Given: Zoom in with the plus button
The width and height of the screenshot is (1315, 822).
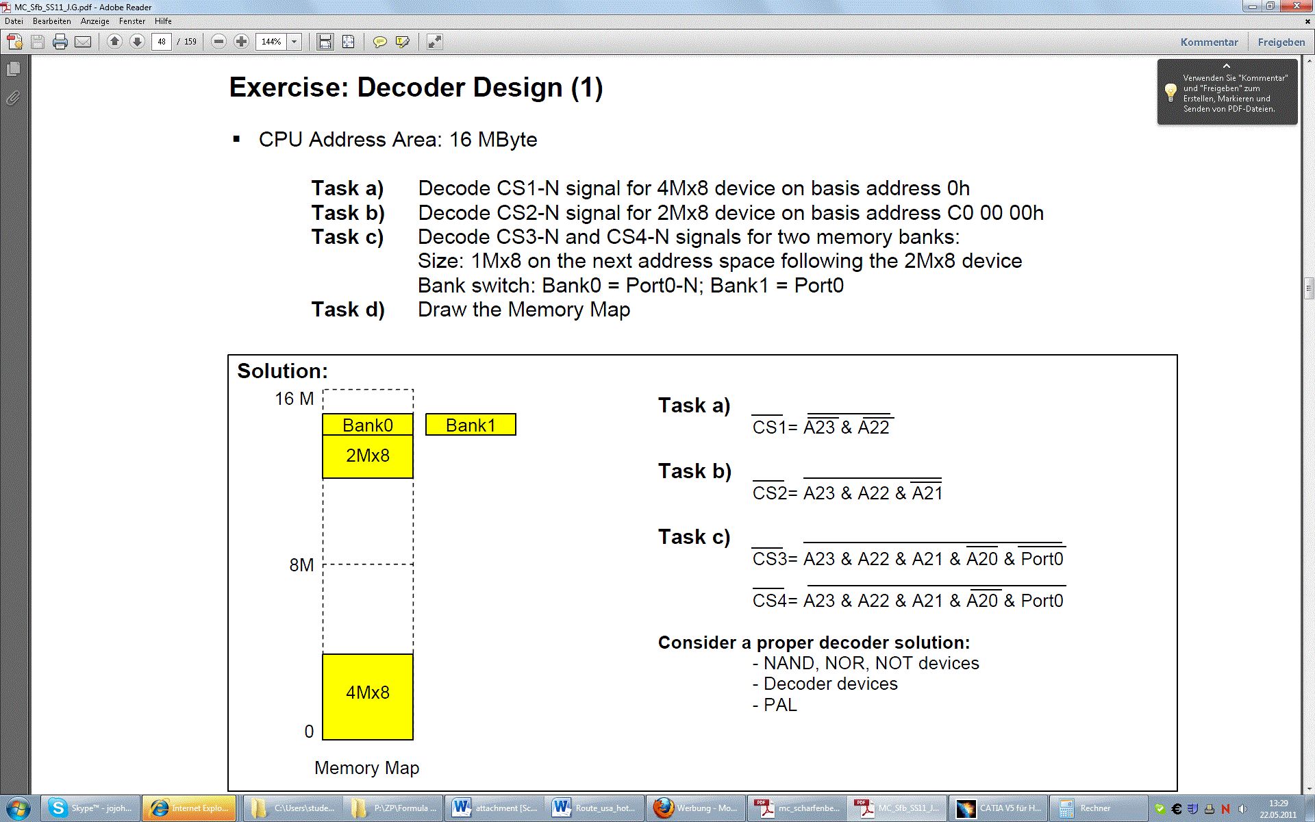Looking at the screenshot, I should pos(241,42).
